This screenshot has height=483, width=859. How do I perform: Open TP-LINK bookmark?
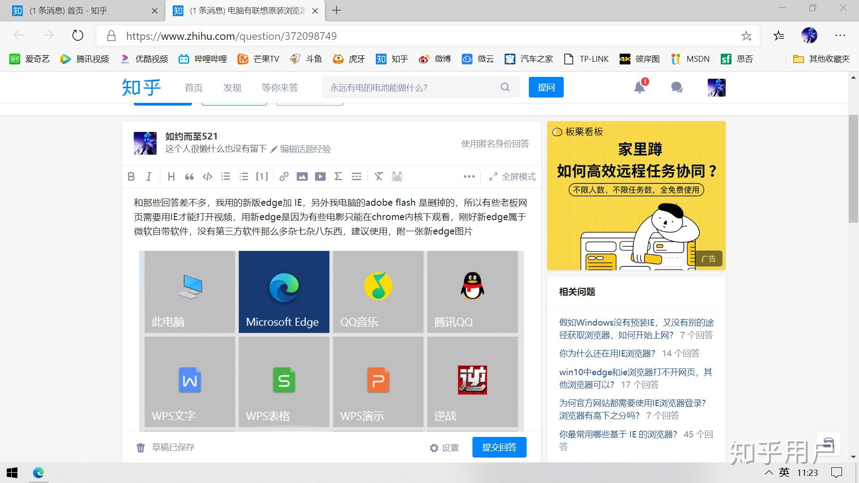(586, 59)
